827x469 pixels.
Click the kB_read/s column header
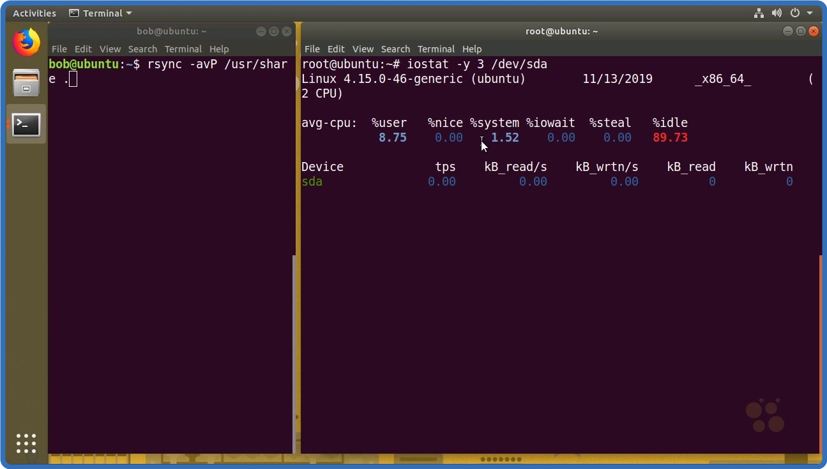[x=516, y=167]
